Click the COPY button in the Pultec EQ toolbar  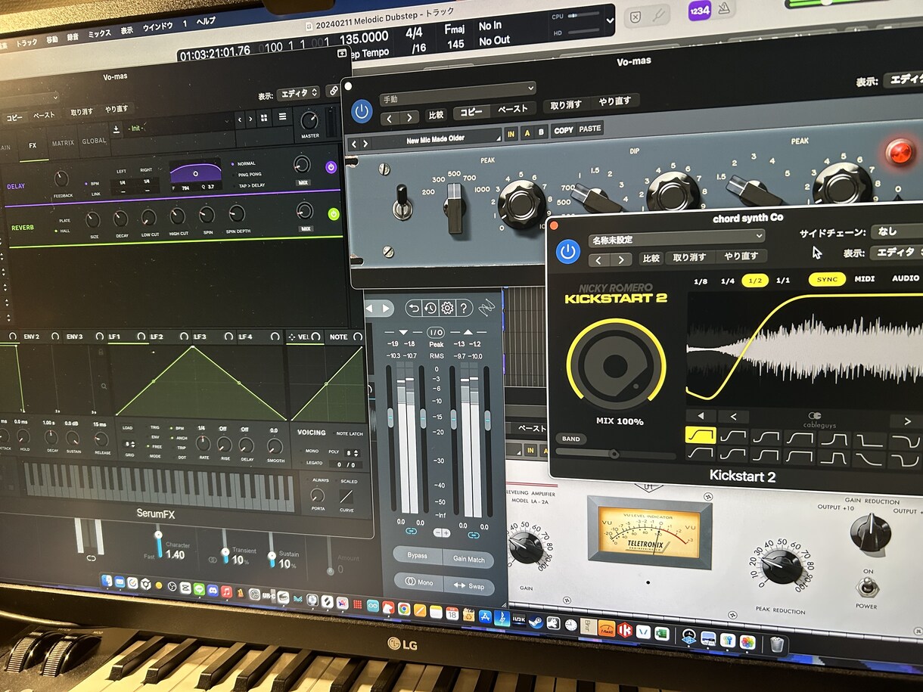[x=564, y=131]
